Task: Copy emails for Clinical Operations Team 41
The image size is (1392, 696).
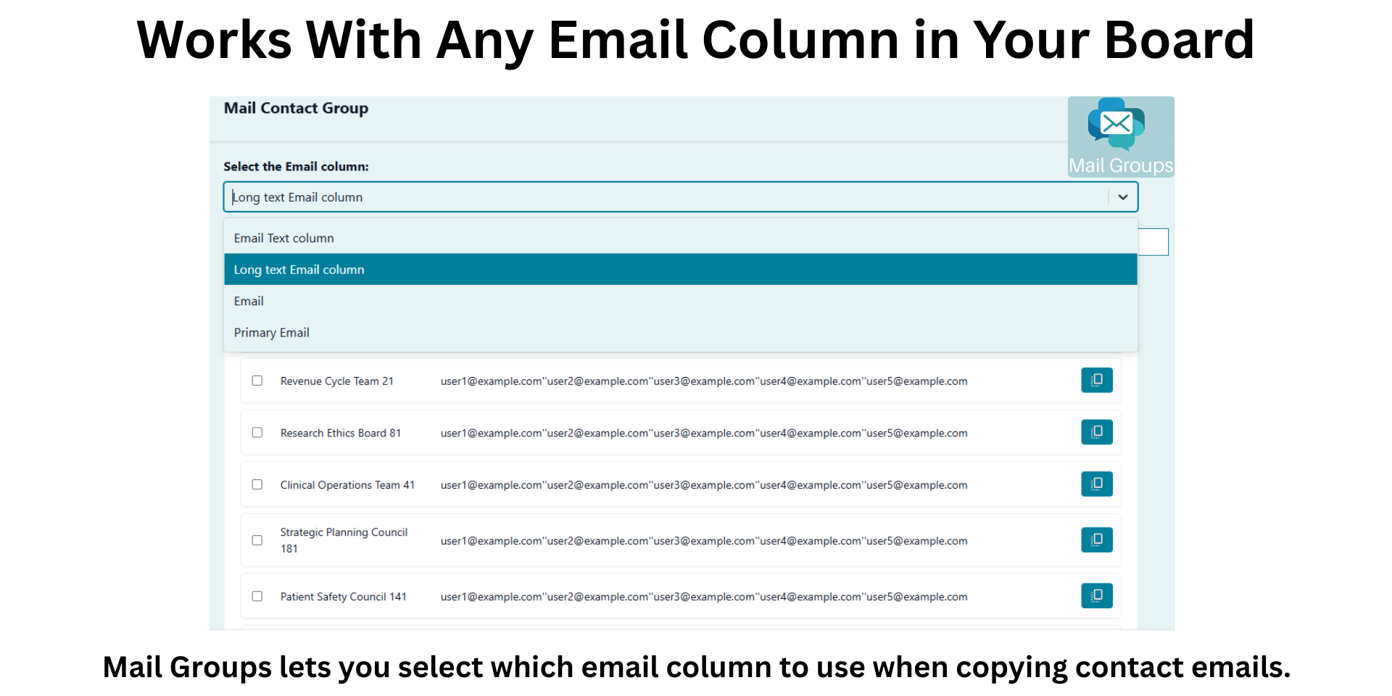Action: pos(1096,484)
